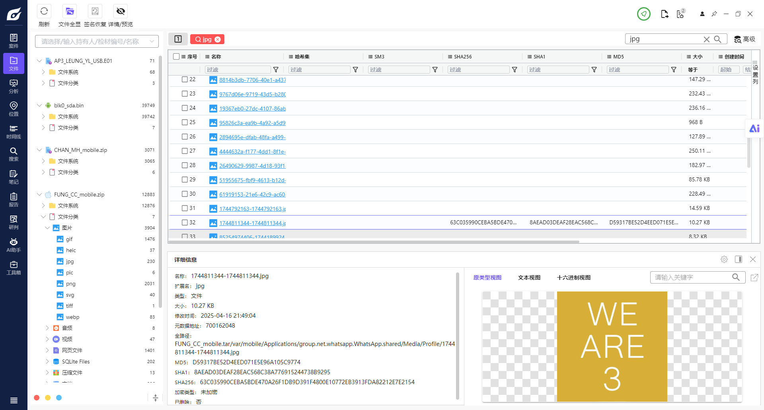Open the 文件全显 toolbar icon
764x410 pixels.
tap(70, 11)
